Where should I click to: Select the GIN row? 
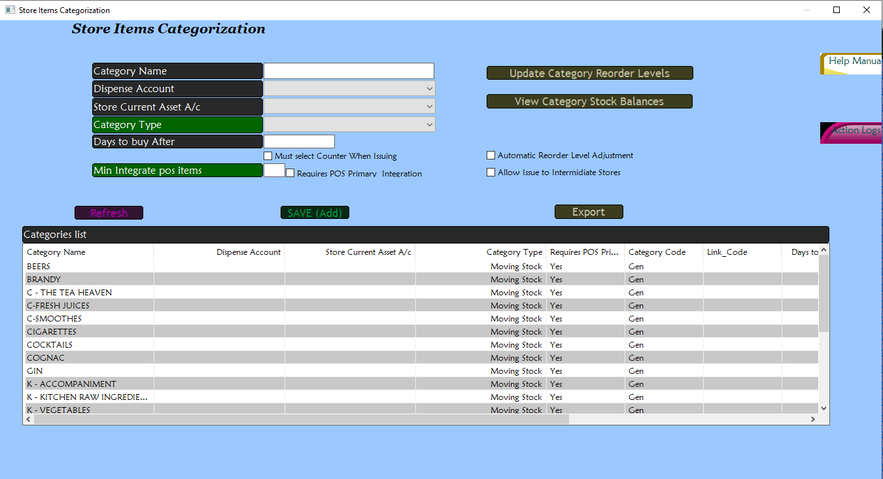coord(421,371)
